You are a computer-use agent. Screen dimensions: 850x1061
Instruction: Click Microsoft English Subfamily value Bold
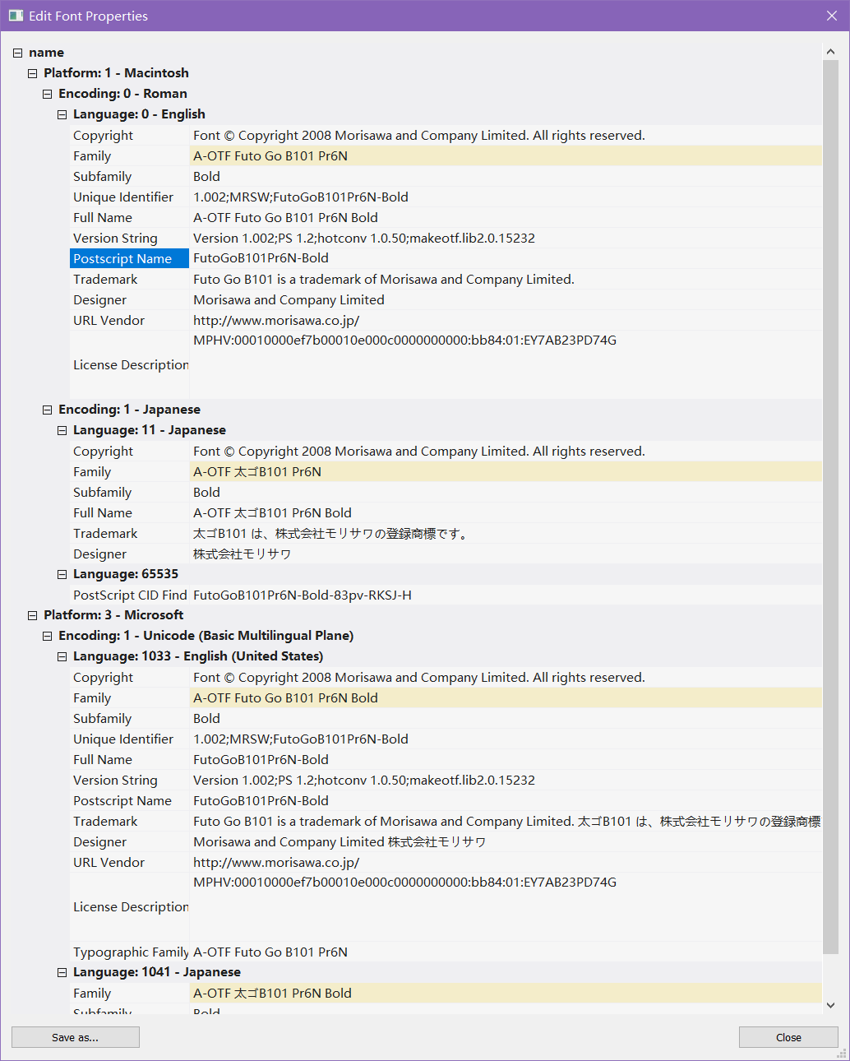pos(506,718)
